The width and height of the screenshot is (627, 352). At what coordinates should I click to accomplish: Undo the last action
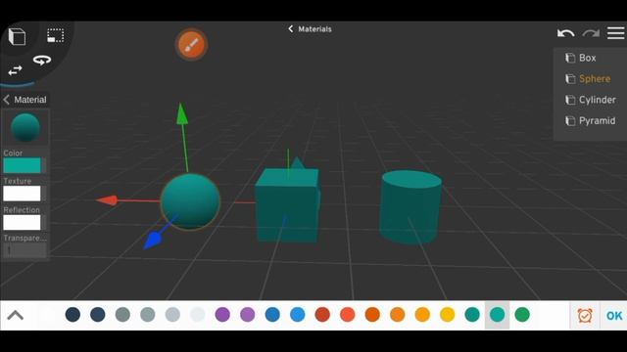(566, 33)
